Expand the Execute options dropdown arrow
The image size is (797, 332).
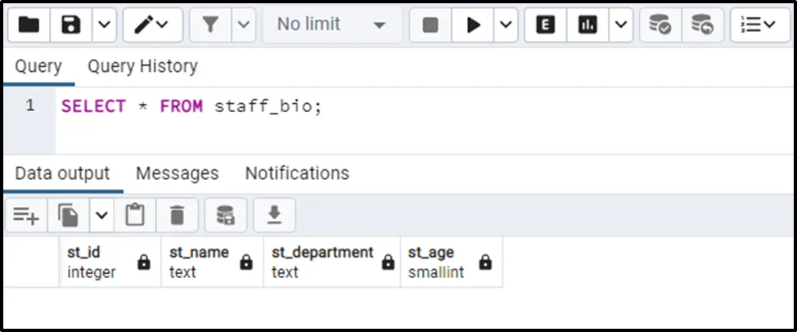[506, 25]
